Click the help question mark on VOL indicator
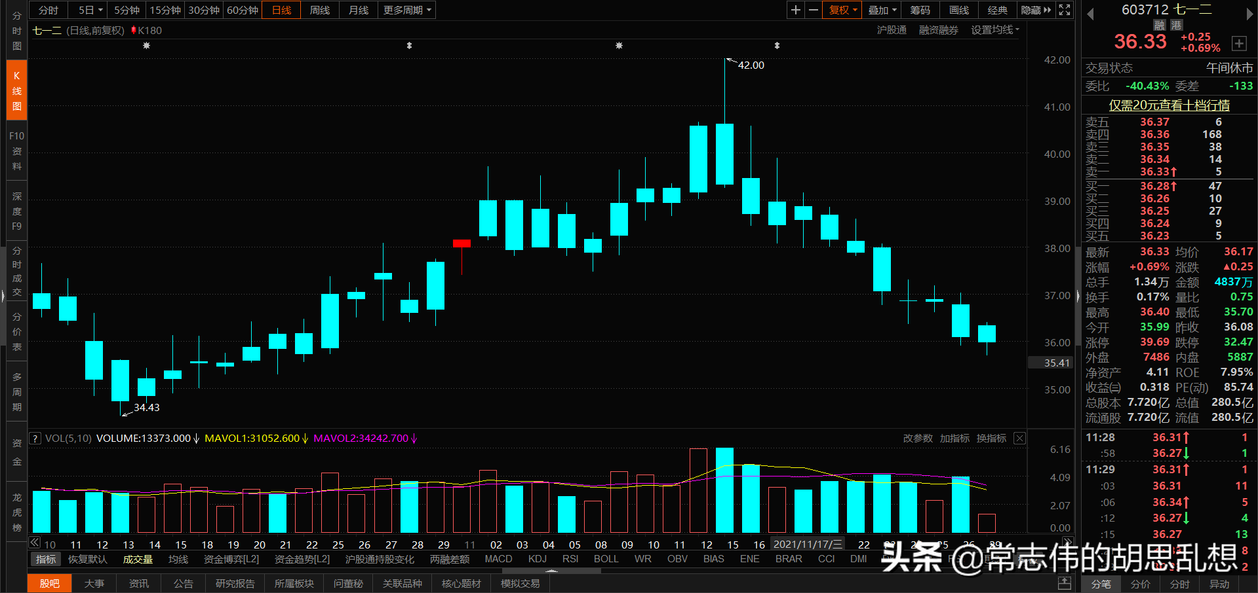Screen dimensions: 1258x593 tap(35, 438)
